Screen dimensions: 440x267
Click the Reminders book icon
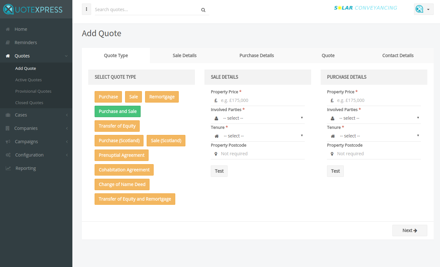(x=8, y=43)
